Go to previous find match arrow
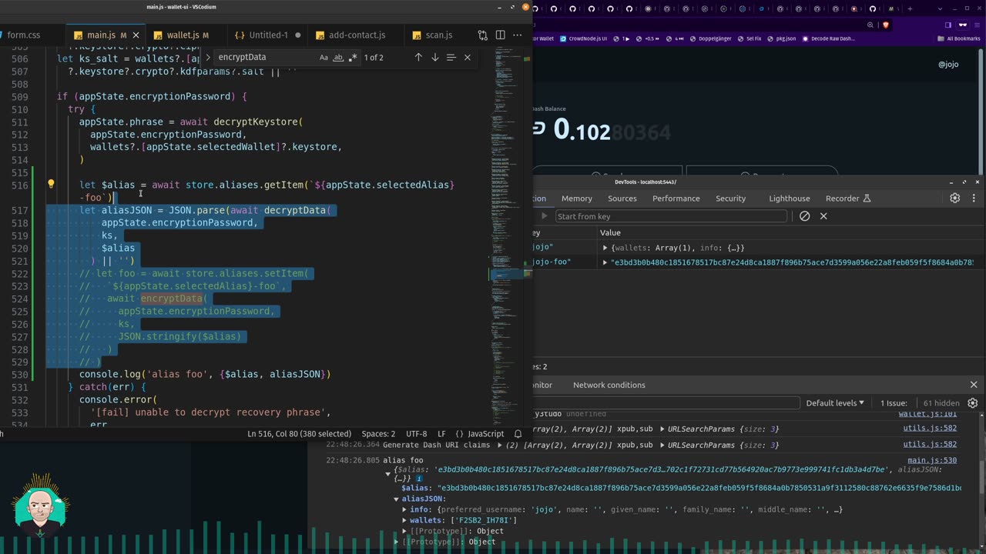 [x=418, y=58]
